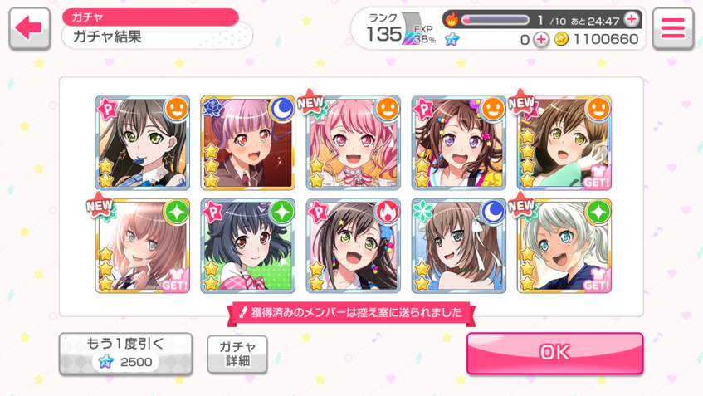
Task: Open the hamburger menu icon
Action: coord(673,28)
